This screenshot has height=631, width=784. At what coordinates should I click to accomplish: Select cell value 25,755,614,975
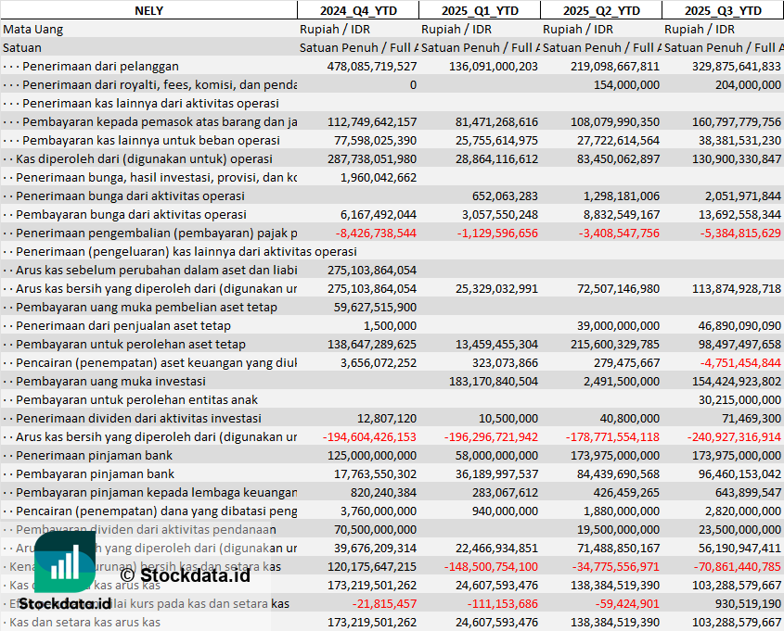pos(496,140)
